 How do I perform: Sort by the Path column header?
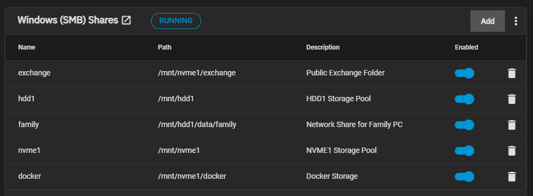[165, 47]
